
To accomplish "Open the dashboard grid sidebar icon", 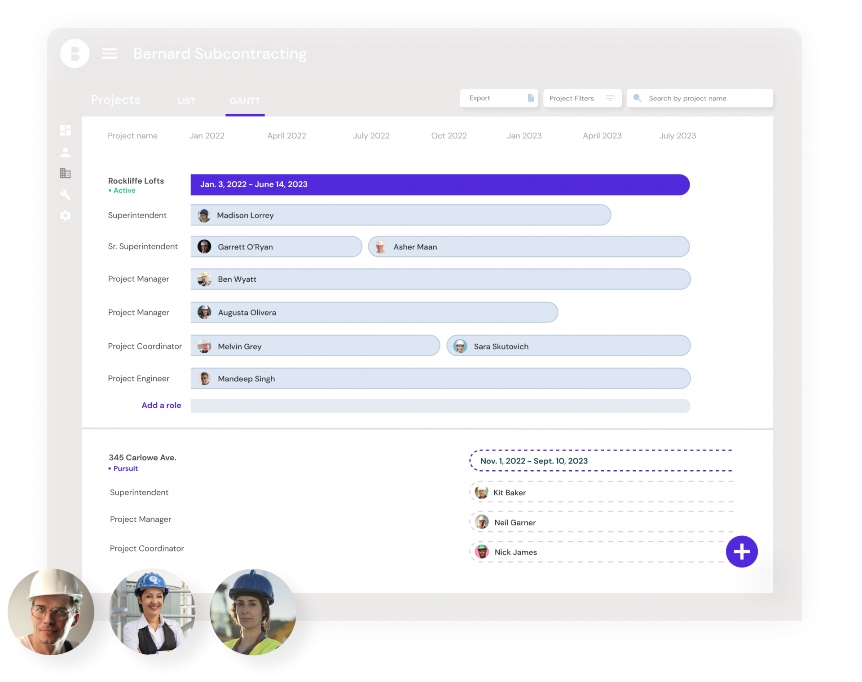I will (66, 131).
